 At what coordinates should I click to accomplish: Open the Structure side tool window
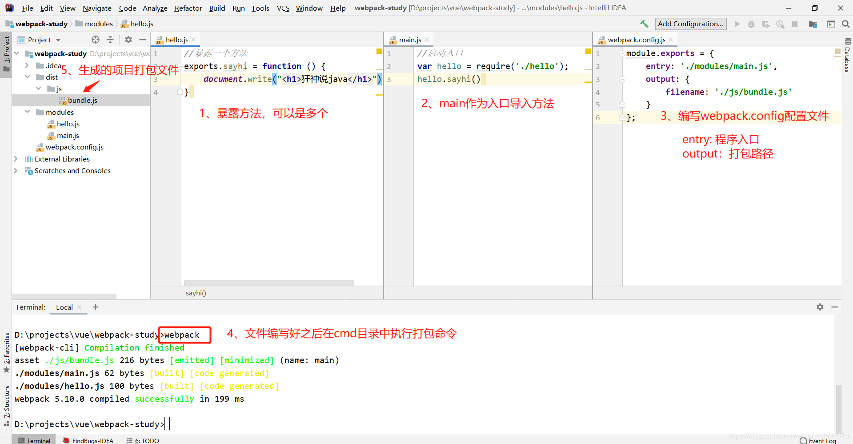(6, 405)
